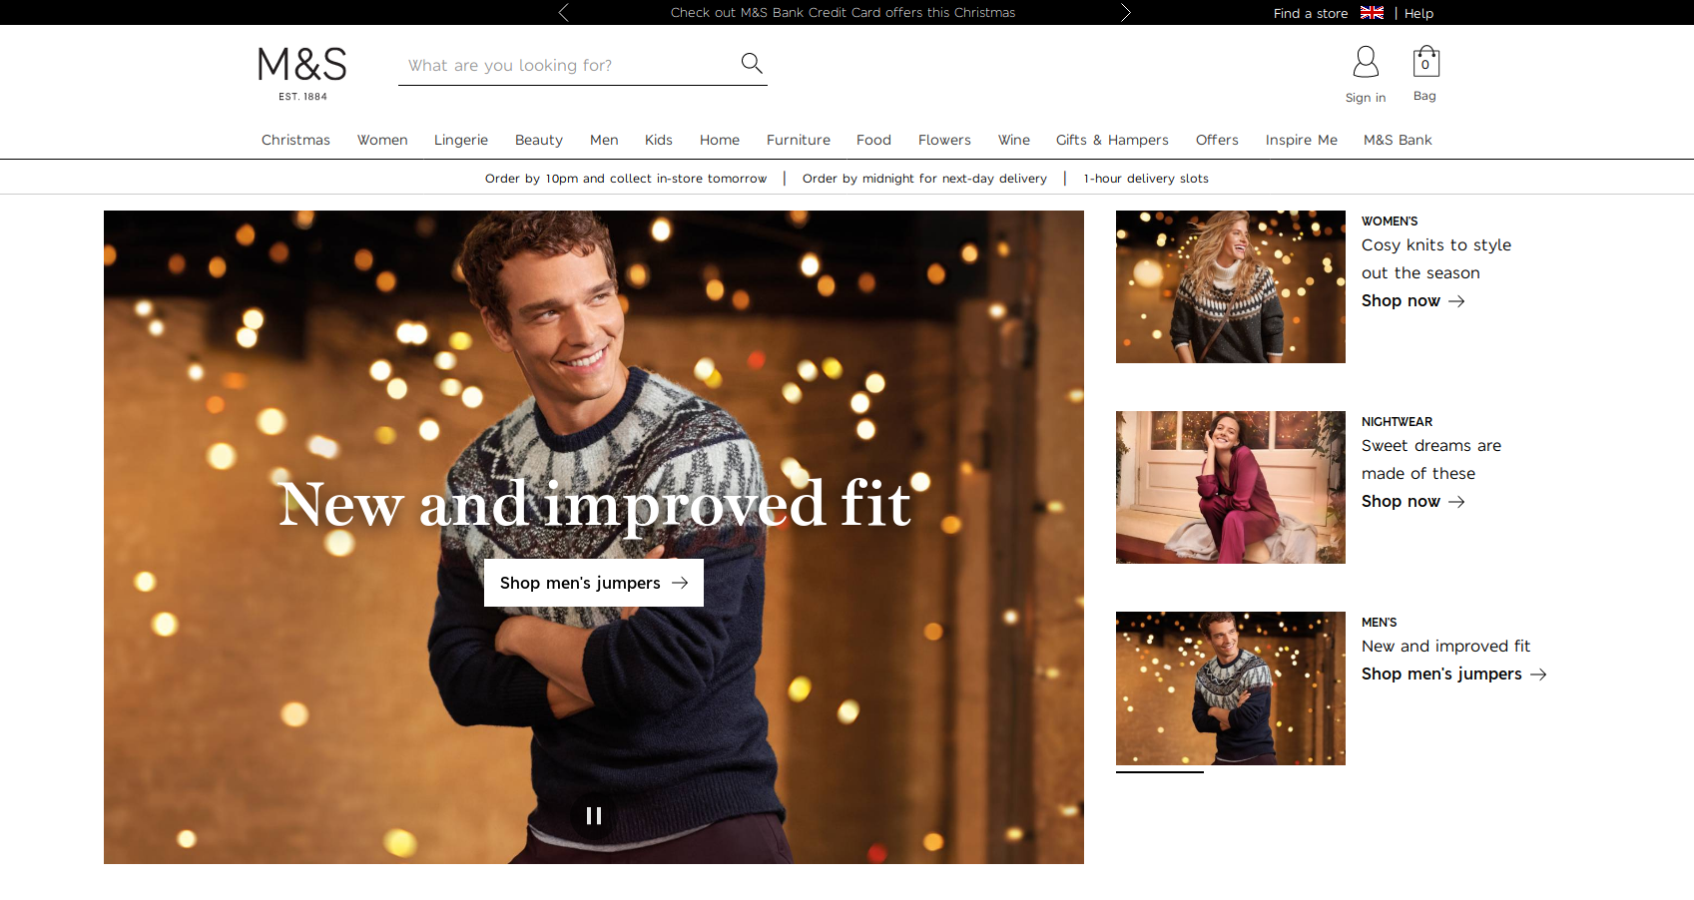
Task: Click Find a store
Action: (x=1311, y=13)
